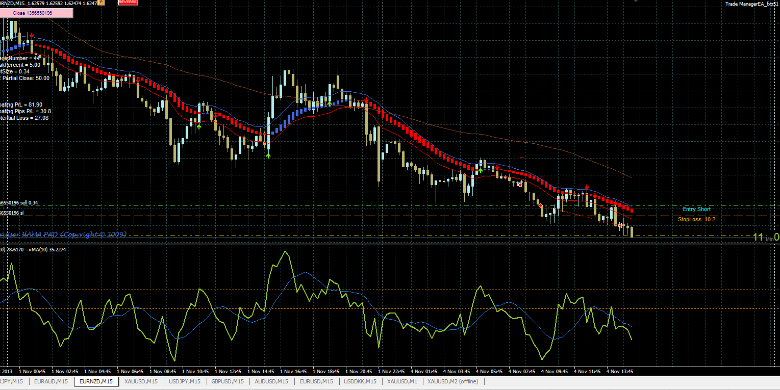Open the USDDKK,M15 chart tab
The image size is (780, 390).
(360, 381)
